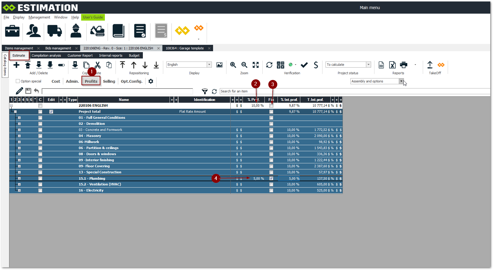Expand the 04 - Masonry tree node
This screenshot has width=493, height=270.
point(19,136)
